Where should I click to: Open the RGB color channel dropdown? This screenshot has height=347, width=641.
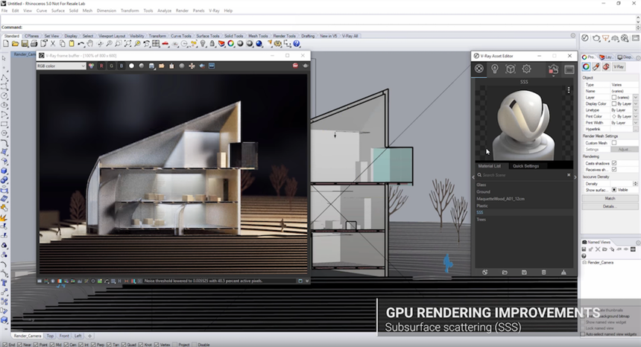pos(61,66)
